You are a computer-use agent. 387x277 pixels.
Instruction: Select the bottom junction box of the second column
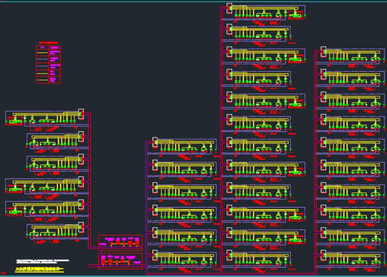coord(156,255)
